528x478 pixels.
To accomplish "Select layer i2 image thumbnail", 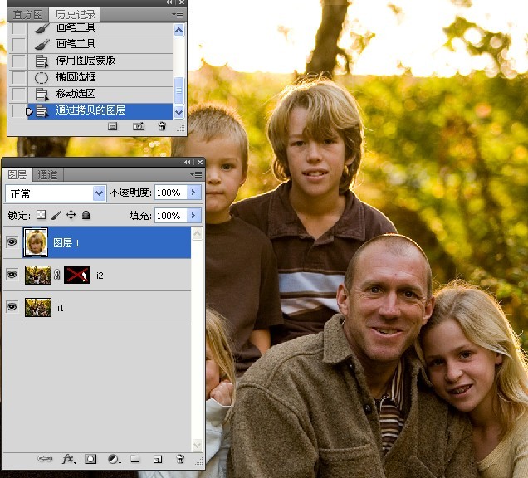I will coord(38,275).
